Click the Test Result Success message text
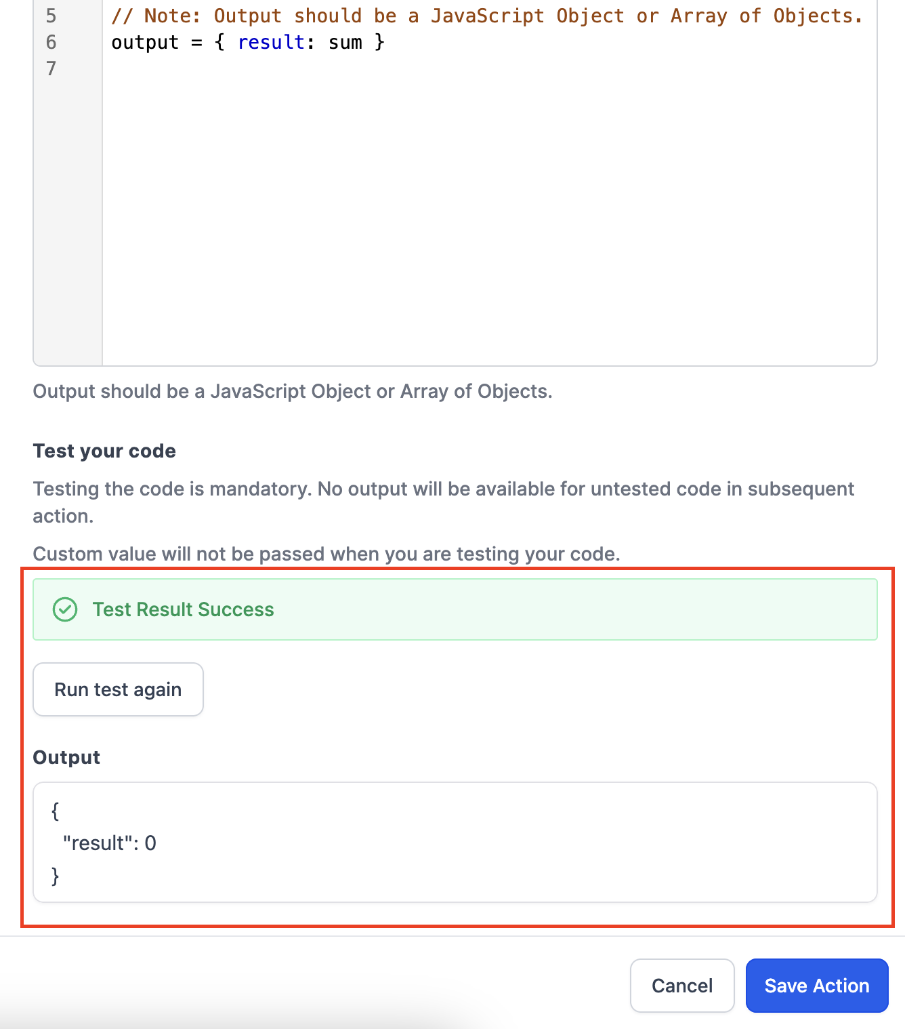This screenshot has height=1029, width=905. click(x=183, y=609)
